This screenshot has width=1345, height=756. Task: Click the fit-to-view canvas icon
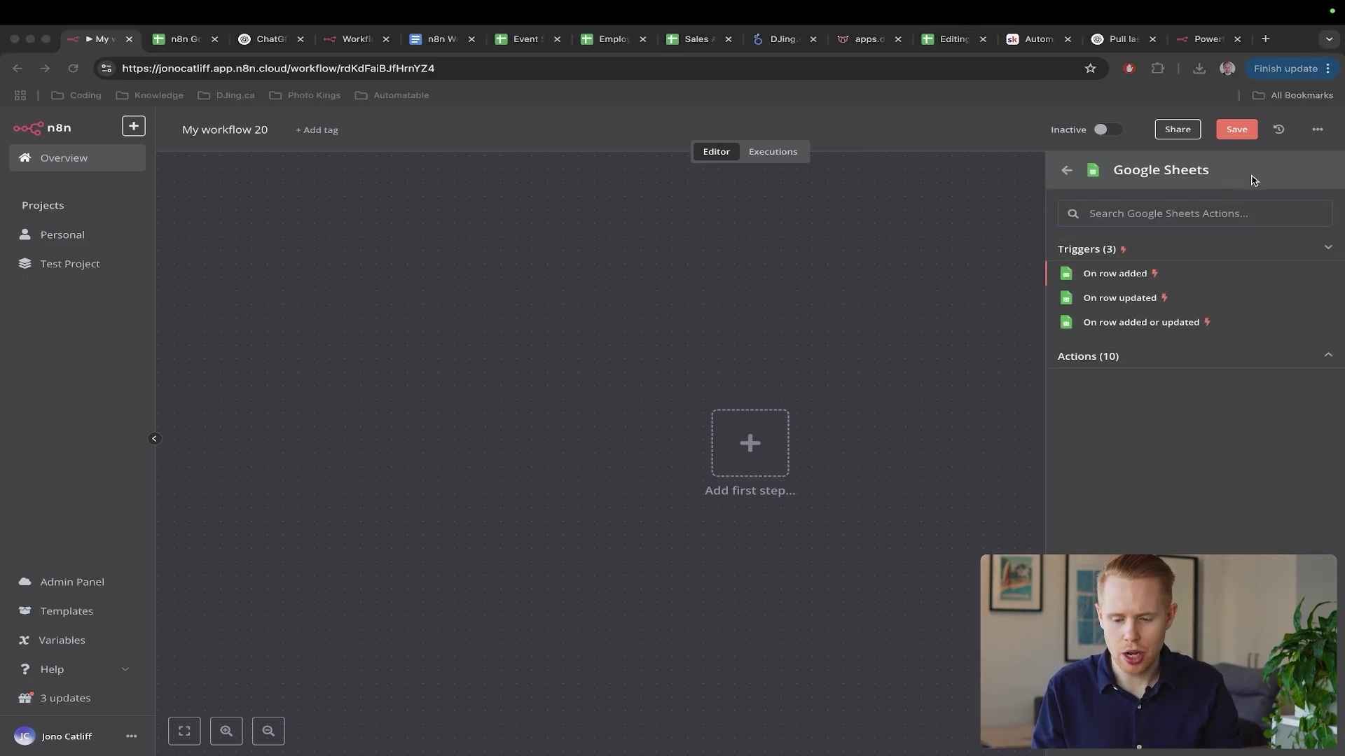tap(184, 731)
